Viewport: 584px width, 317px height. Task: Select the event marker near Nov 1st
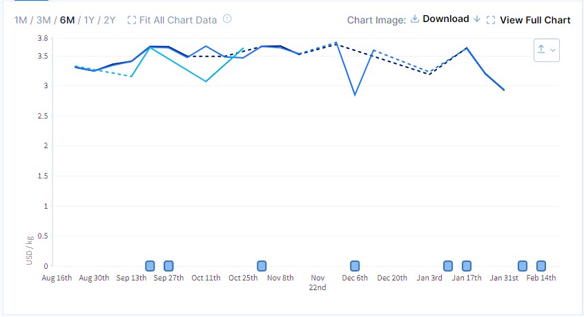point(262,266)
